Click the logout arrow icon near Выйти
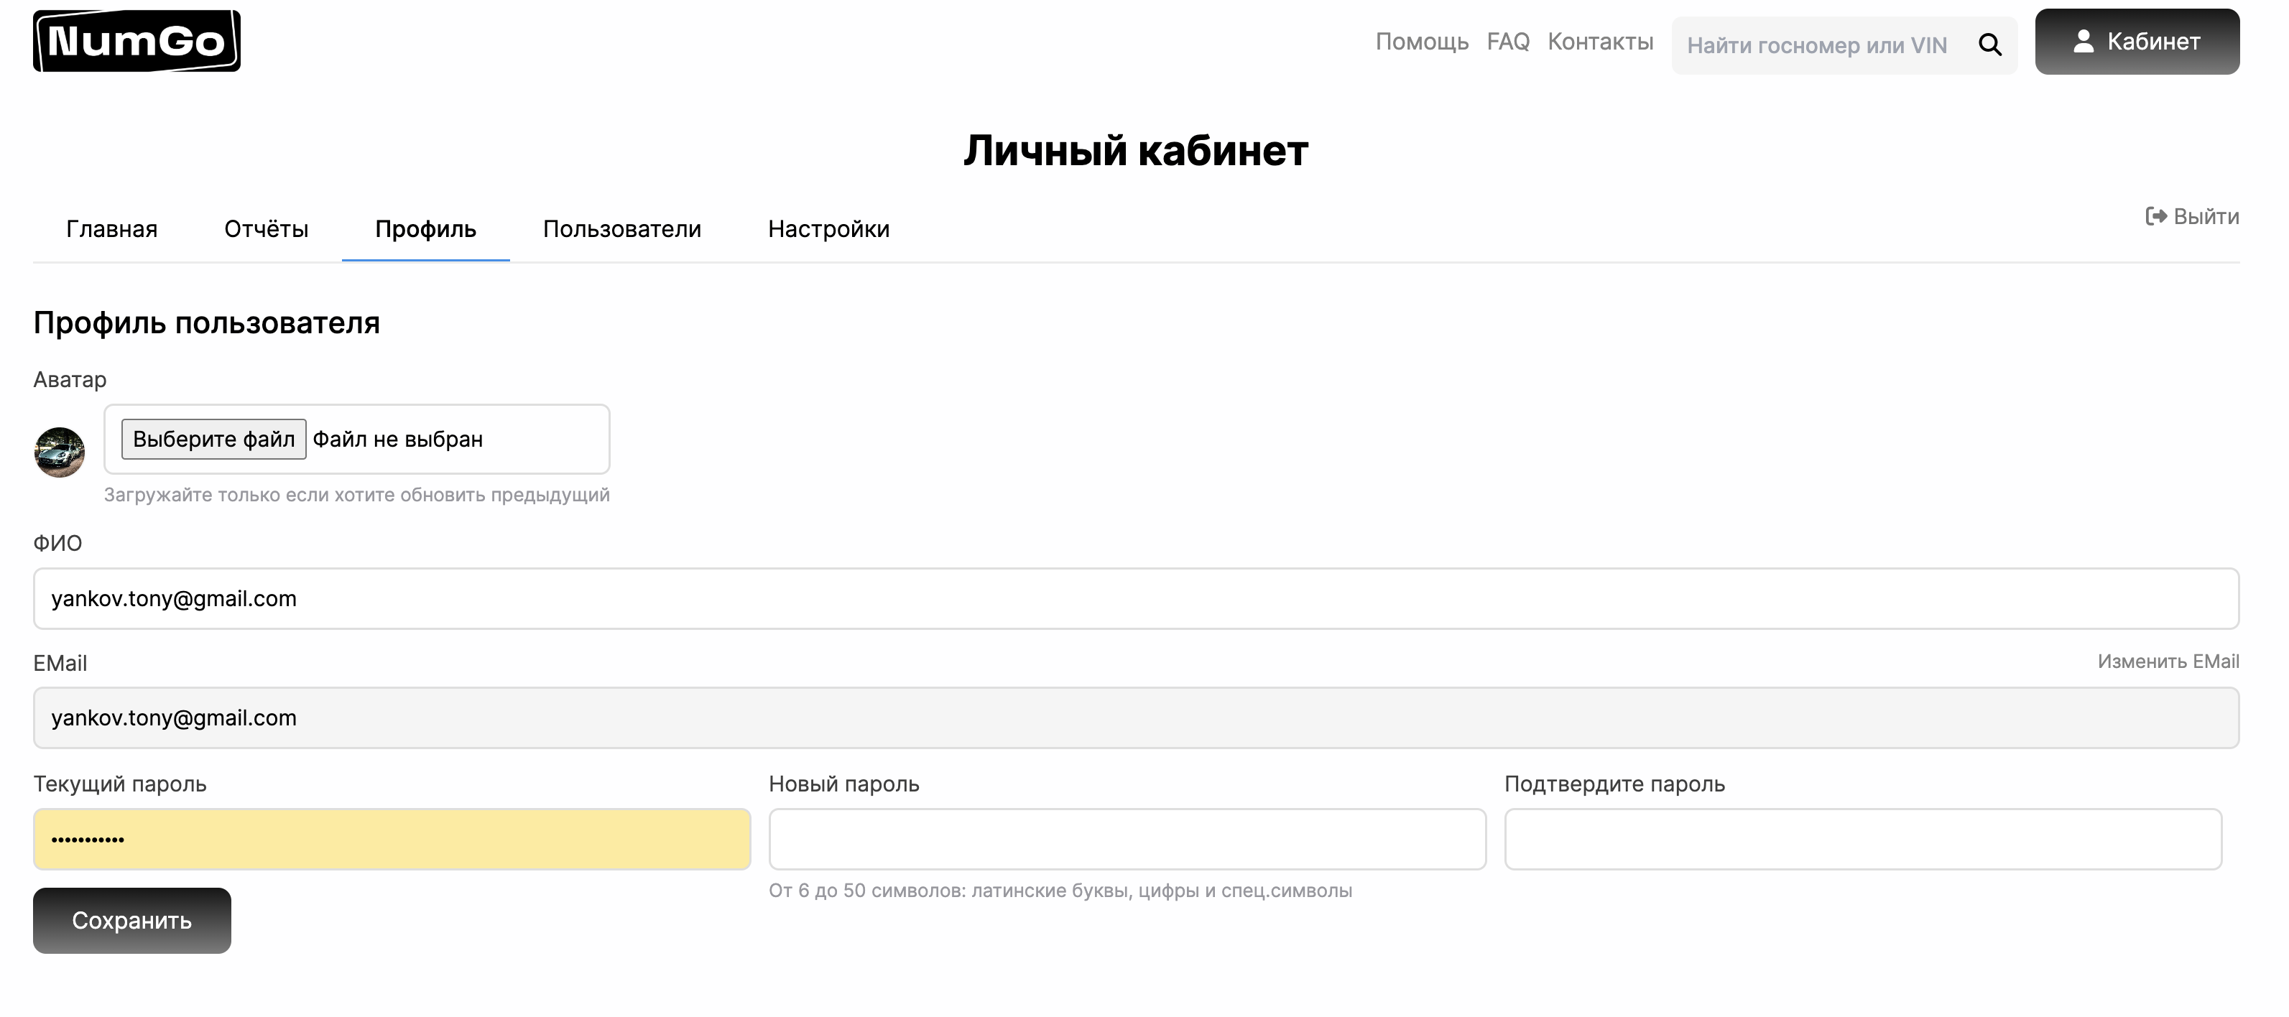The height and width of the screenshot is (1017, 2289). coord(2155,217)
